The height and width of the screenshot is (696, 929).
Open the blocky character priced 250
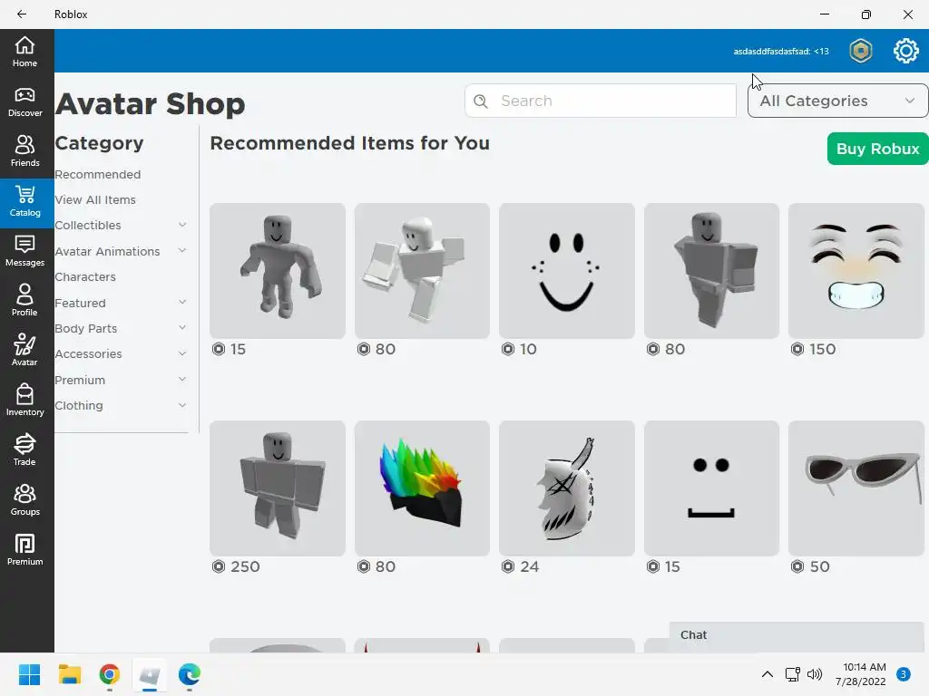[x=278, y=488]
